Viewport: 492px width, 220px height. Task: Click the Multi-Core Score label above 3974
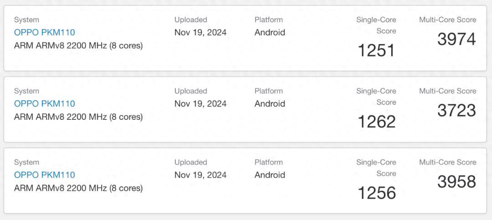coord(447,20)
